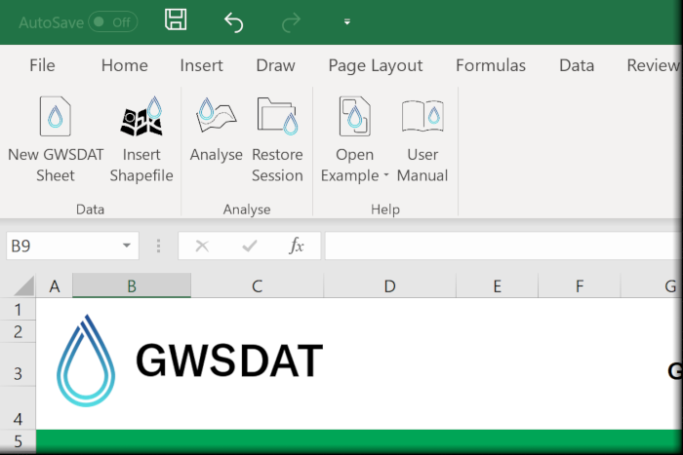Click into the formula bar
683x455 pixels.
(x=502, y=246)
